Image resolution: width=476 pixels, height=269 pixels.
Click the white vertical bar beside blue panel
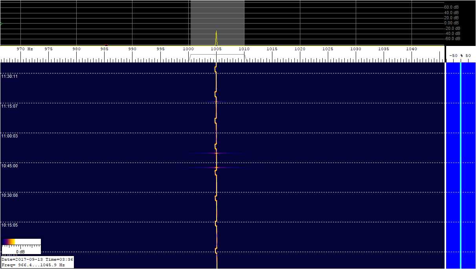pyautogui.click(x=445, y=165)
